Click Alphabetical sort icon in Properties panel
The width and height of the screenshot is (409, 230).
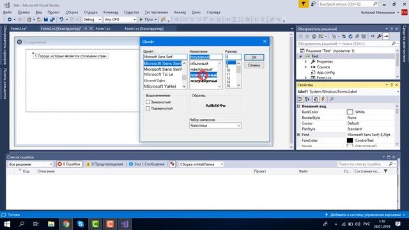point(308,99)
